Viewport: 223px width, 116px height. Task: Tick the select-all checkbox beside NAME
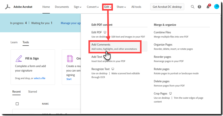coord(17,104)
